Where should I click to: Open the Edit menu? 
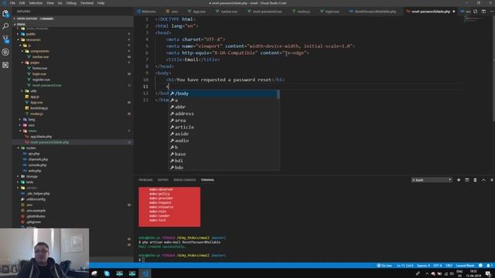[x=22, y=3]
